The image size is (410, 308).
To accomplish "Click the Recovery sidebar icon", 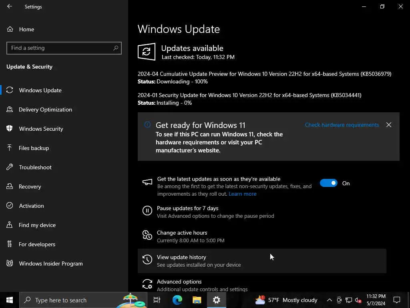I will tap(10, 186).
